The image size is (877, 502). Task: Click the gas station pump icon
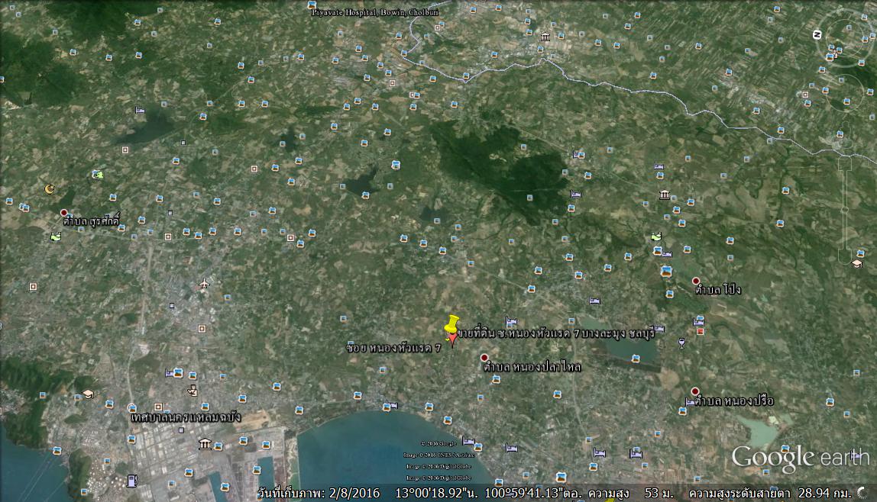pyautogui.click(x=132, y=480)
